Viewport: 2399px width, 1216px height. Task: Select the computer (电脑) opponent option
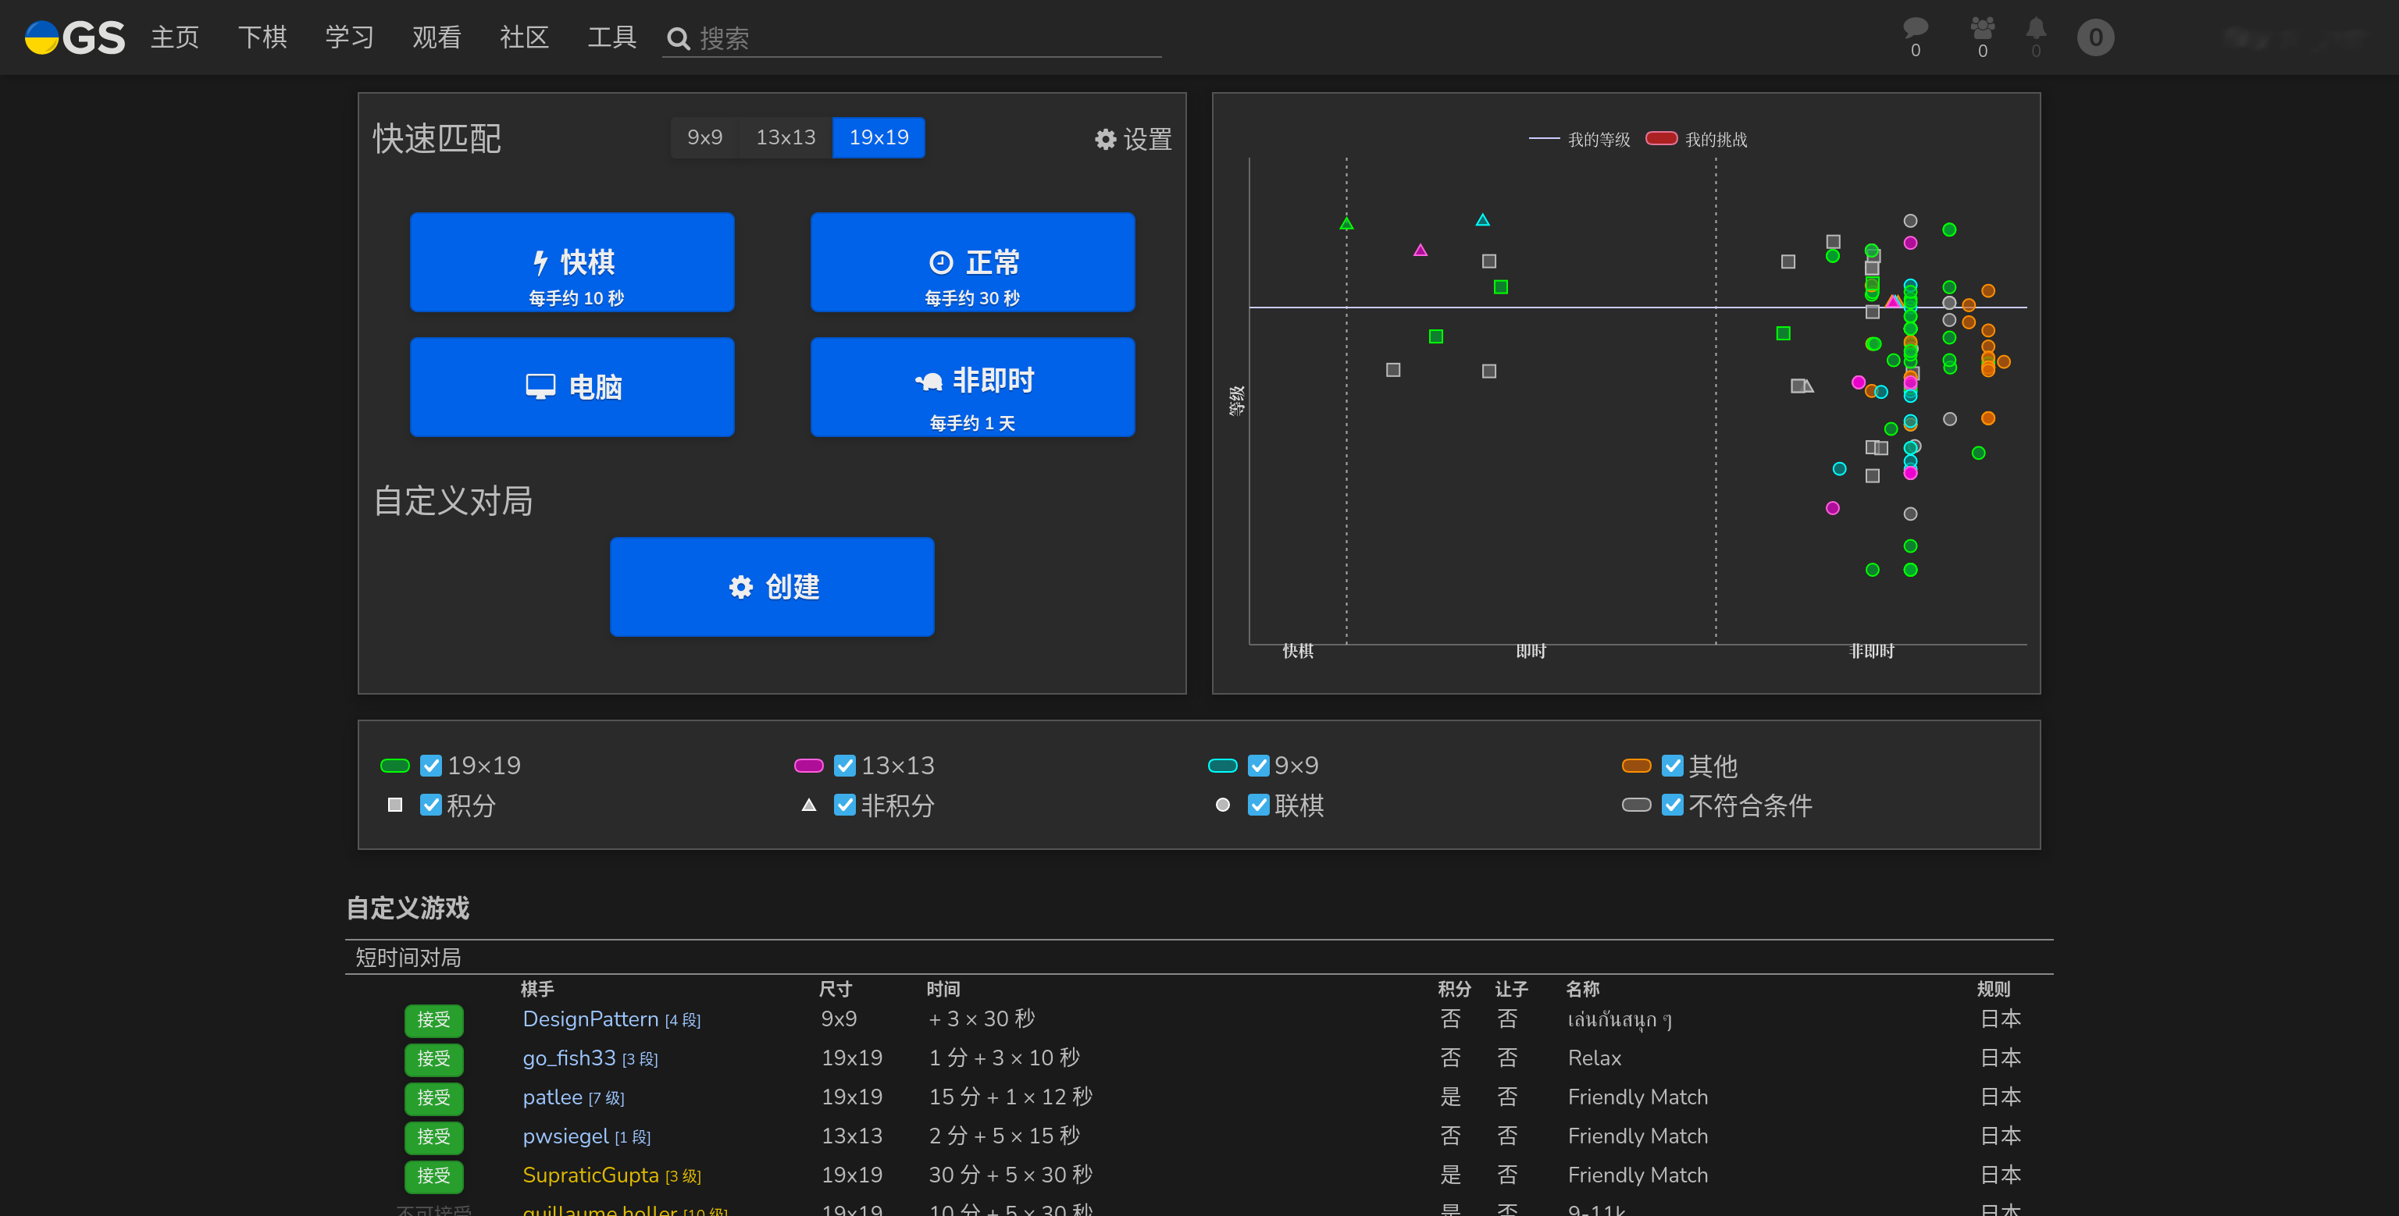pyautogui.click(x=572, y=386)
